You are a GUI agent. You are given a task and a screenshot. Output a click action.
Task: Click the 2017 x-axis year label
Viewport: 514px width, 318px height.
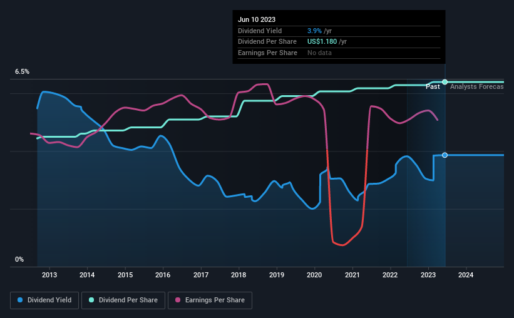[x=201, y=275]
